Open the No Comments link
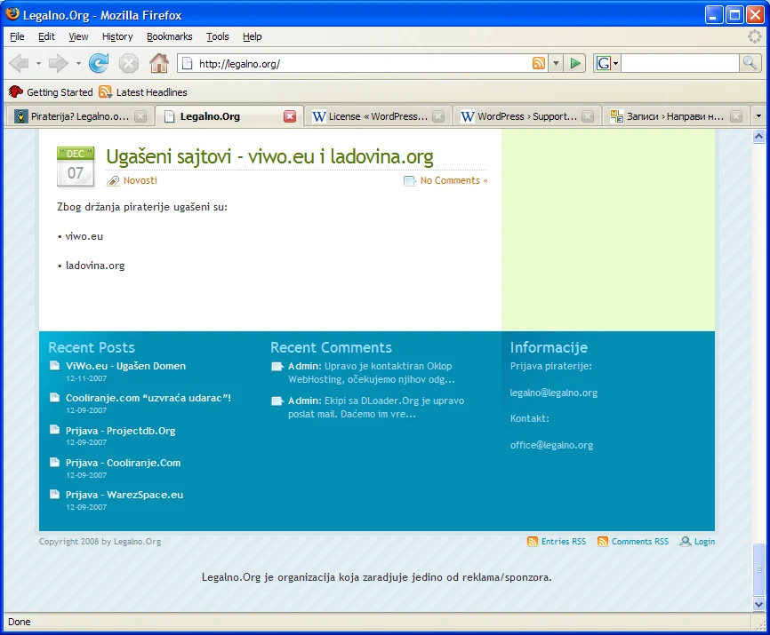Viewport: 770px width, 635px height. [x=453, y=180]
